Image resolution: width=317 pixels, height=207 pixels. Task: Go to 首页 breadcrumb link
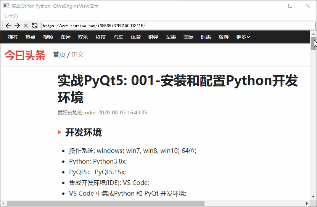point(59,55)
